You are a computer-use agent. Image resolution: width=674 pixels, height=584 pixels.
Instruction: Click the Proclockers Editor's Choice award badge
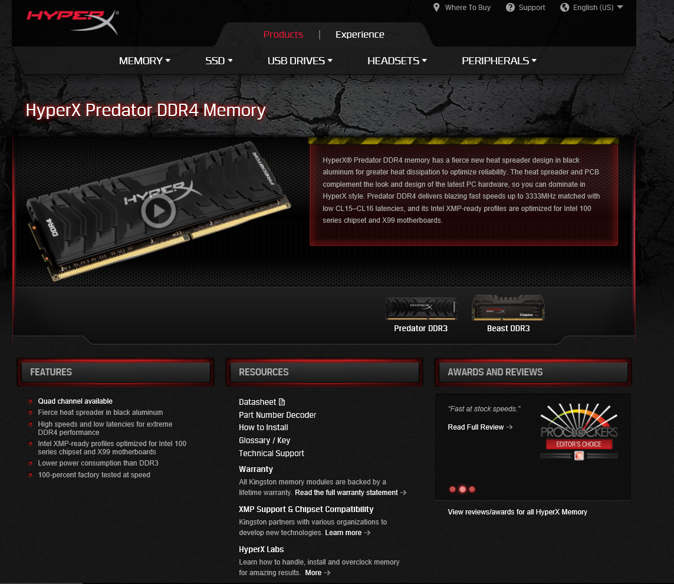click(578, 431)
